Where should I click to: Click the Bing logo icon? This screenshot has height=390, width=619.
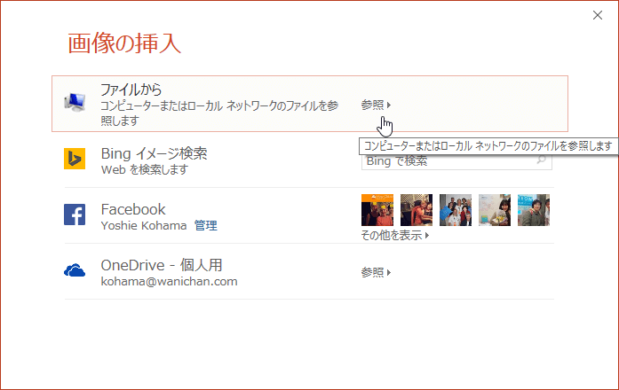pyautogui.click(x=75, y=159)
